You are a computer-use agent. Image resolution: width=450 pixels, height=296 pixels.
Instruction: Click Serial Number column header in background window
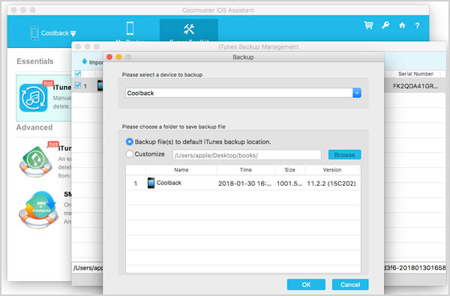pyautogui.click(x=415, y=73)
